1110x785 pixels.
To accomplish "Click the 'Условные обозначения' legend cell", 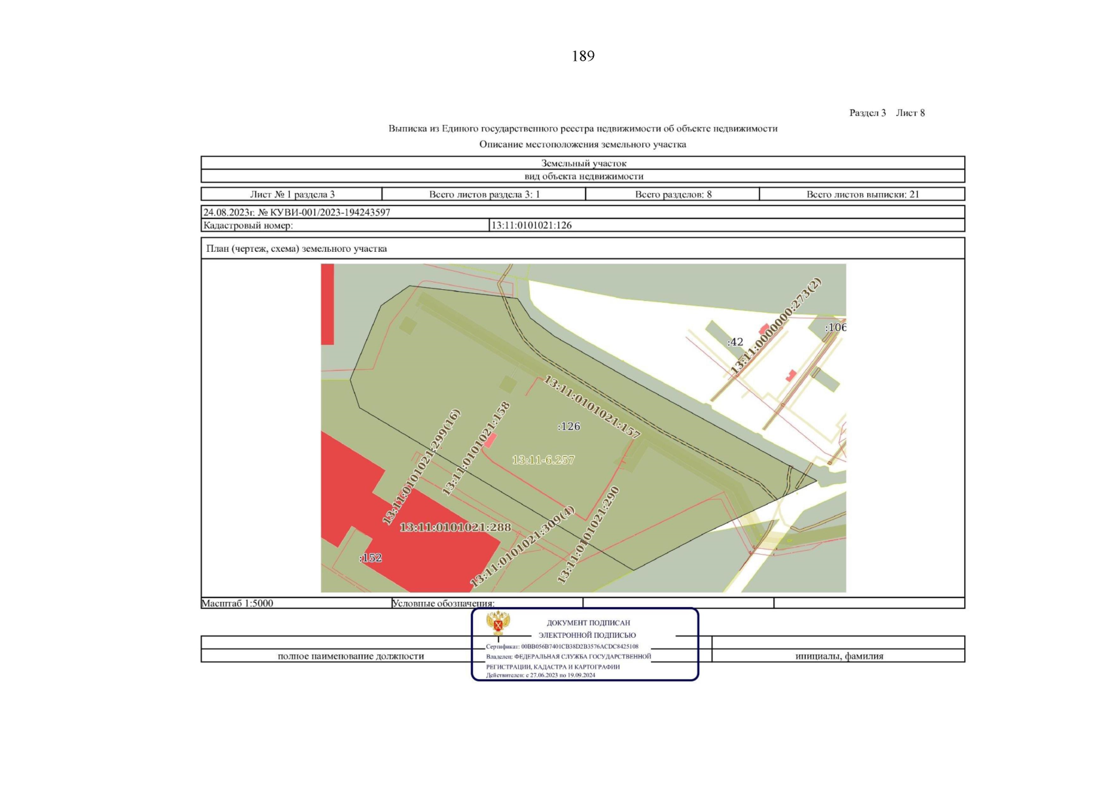I will pyautogui.click(x=443, y=603).
